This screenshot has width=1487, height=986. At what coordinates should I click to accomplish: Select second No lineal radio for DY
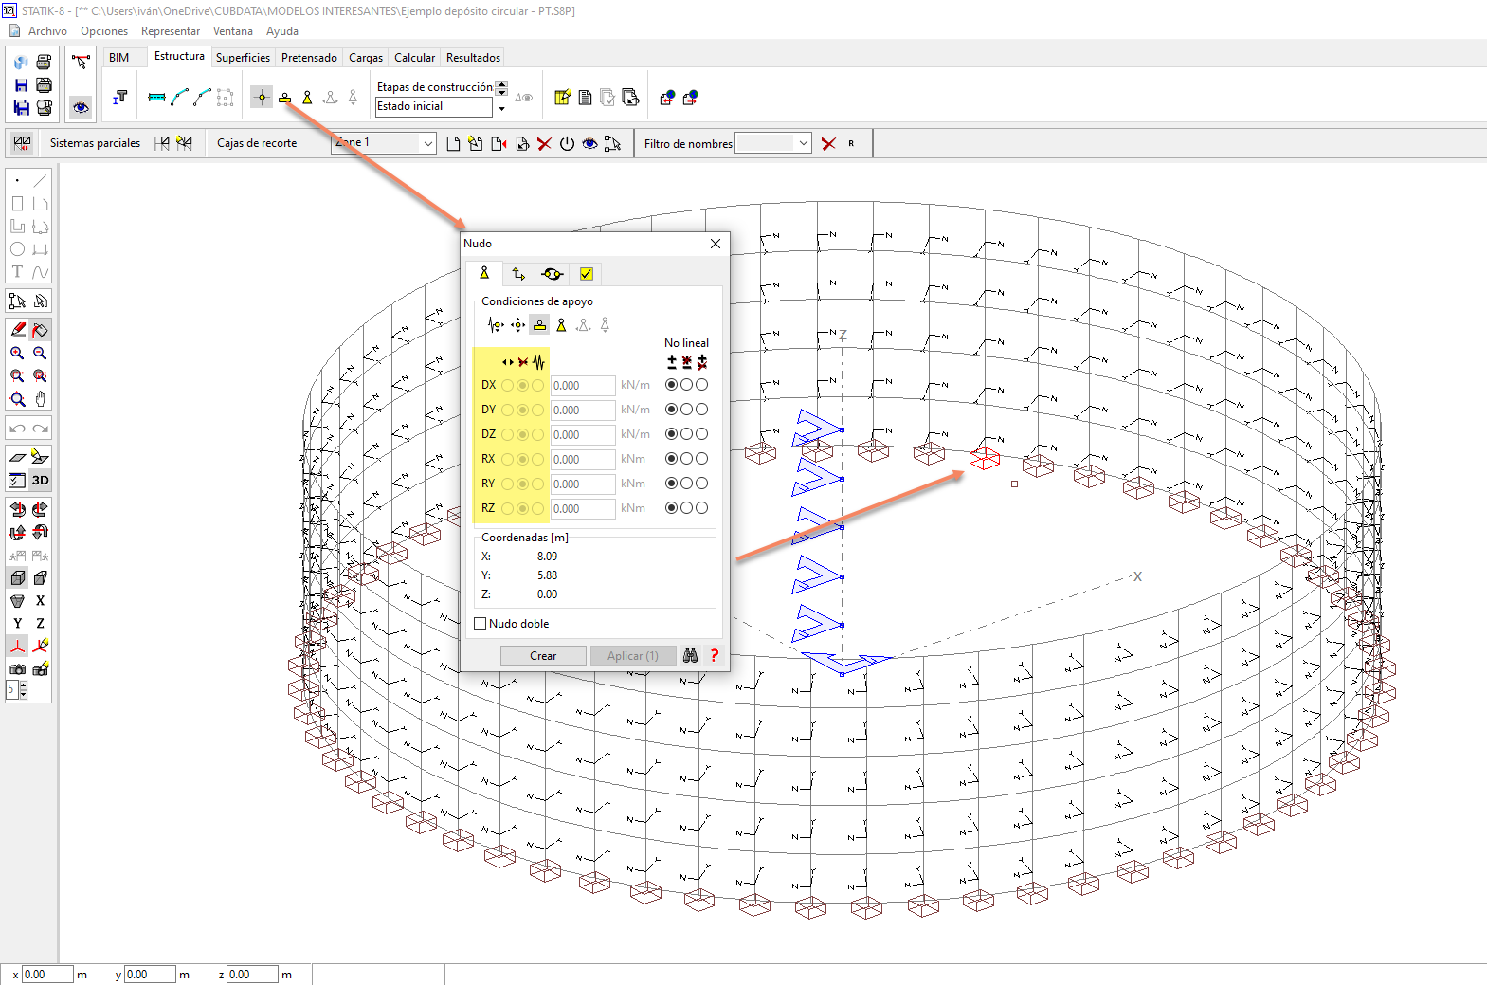686,410
